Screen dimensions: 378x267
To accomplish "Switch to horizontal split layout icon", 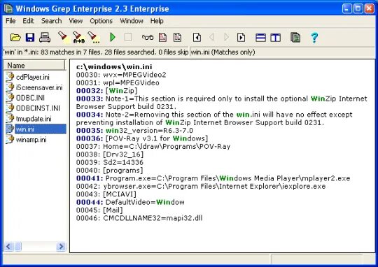I will tap(260, 38).
